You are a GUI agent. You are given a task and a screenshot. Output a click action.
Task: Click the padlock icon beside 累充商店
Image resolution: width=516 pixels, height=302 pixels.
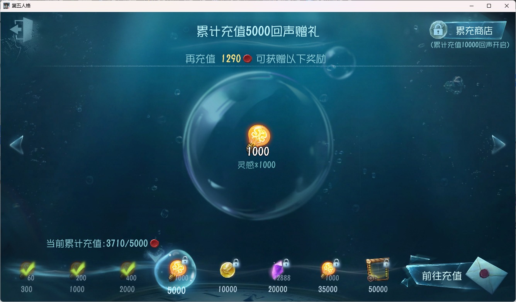pyautogui.click(x=438, y=30)
